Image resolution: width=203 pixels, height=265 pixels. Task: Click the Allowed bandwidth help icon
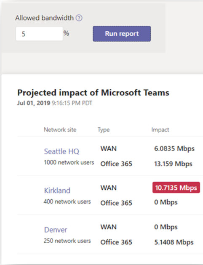79,18
